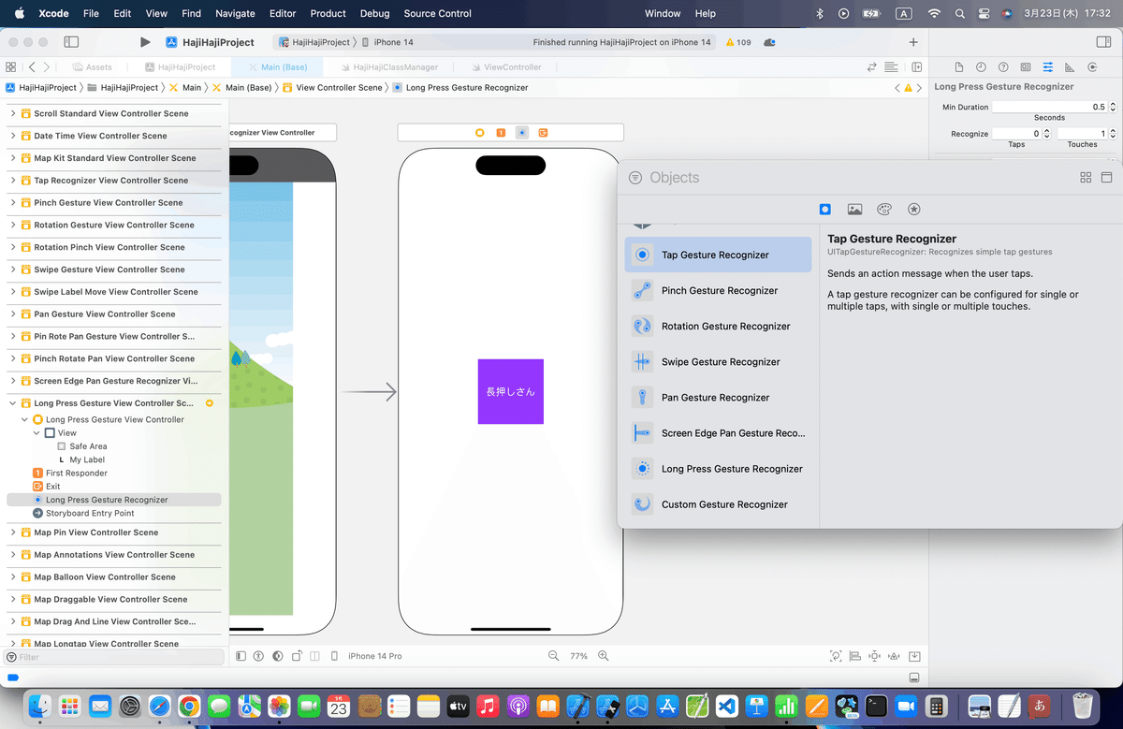Viewport: 1123px width, 729px height.
Task: Select Pinch Gesture Recognizer object
Action: 718,290
